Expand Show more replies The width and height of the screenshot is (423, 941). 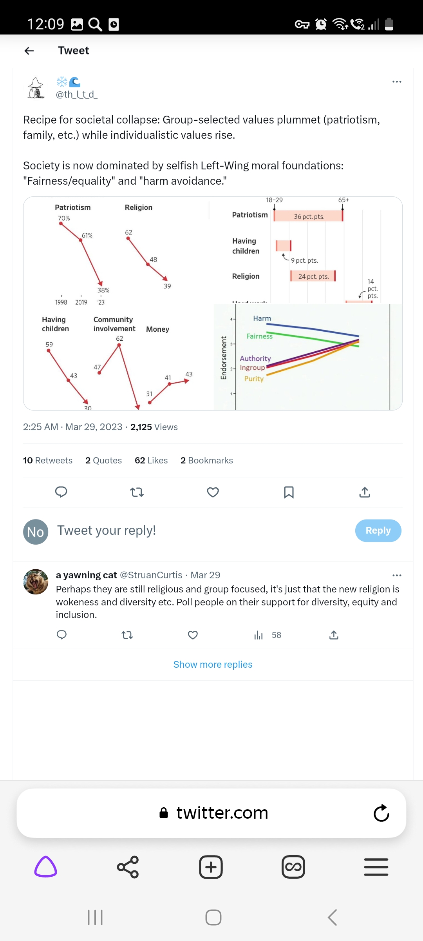click(x=213, y=665)
